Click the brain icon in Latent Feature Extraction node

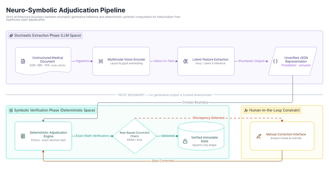(x=186, y=61)
